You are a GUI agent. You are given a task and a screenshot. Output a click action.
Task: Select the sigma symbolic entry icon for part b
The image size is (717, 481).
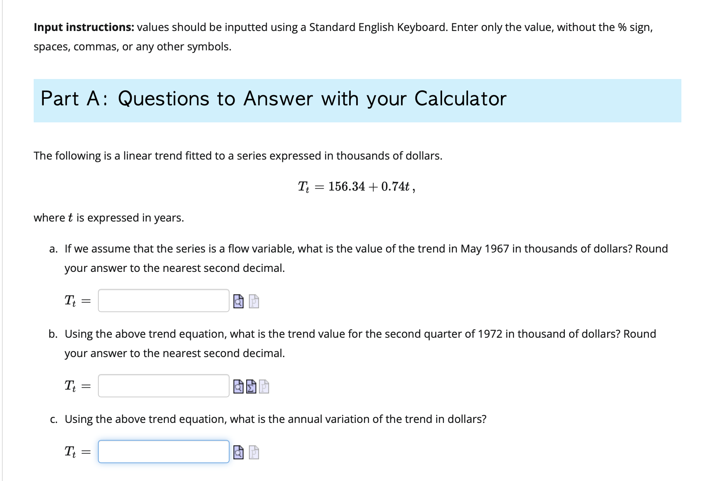(251, 387)
